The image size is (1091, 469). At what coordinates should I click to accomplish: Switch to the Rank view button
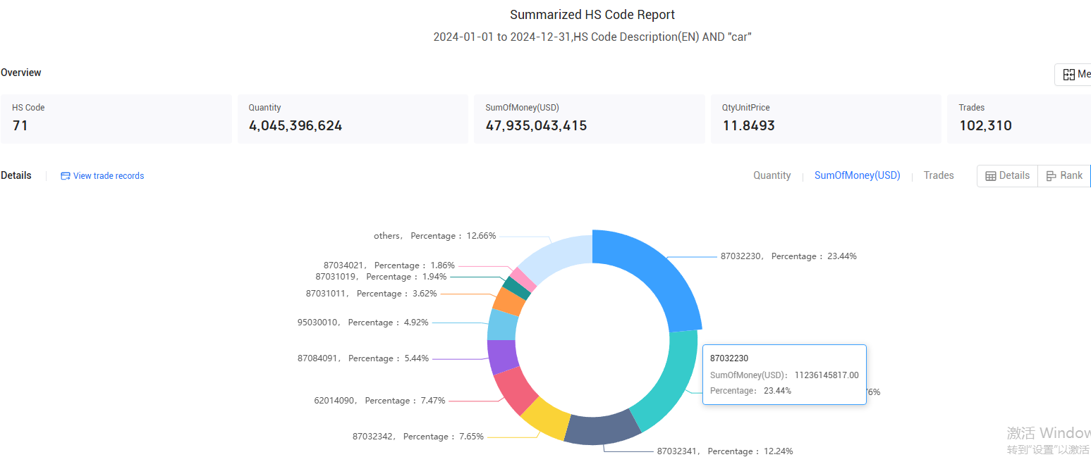pyautogui.click(x=1064, y=175)
